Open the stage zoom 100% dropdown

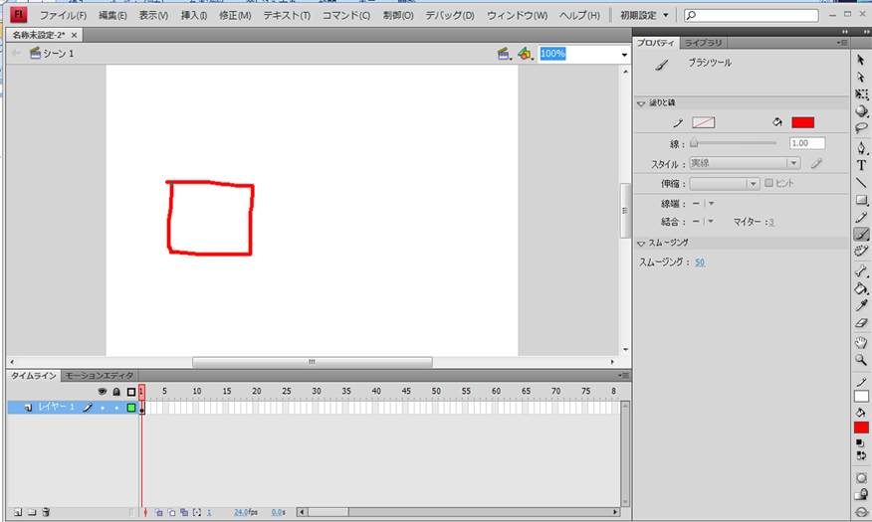(624, 54)
